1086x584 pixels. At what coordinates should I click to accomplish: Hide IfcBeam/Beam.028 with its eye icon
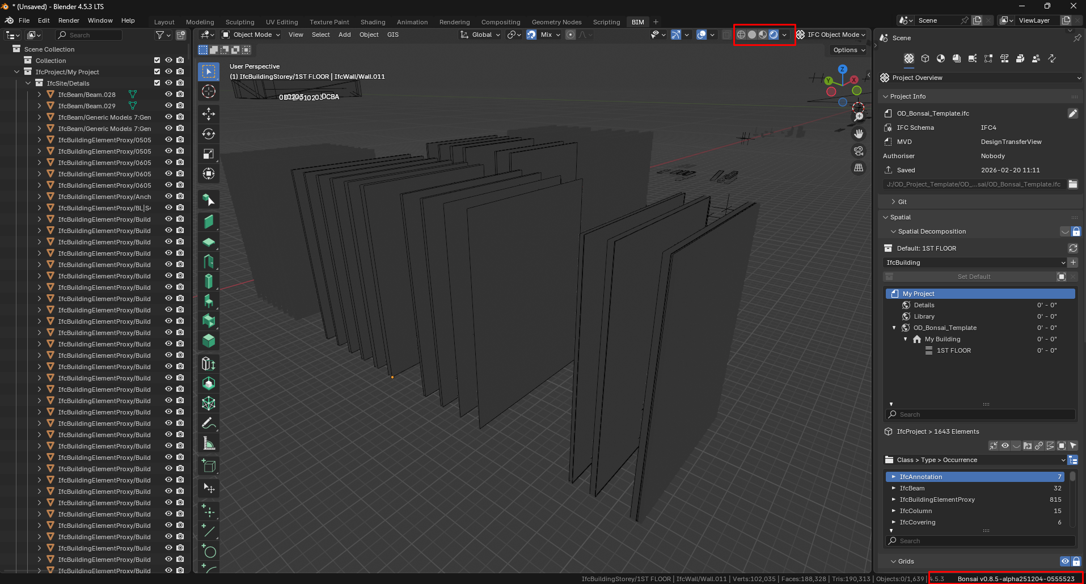pos(168,95)
